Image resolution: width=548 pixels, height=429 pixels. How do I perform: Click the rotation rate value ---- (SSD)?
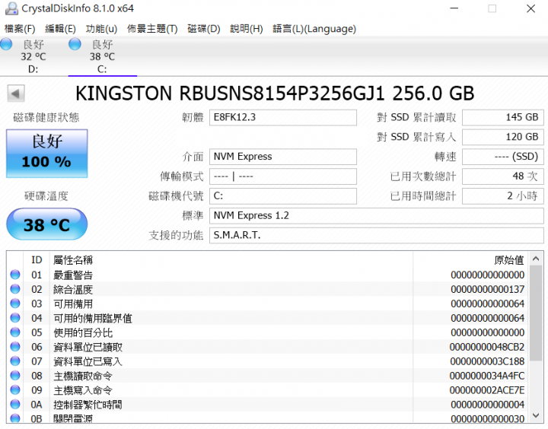click(x=503, y=157)
